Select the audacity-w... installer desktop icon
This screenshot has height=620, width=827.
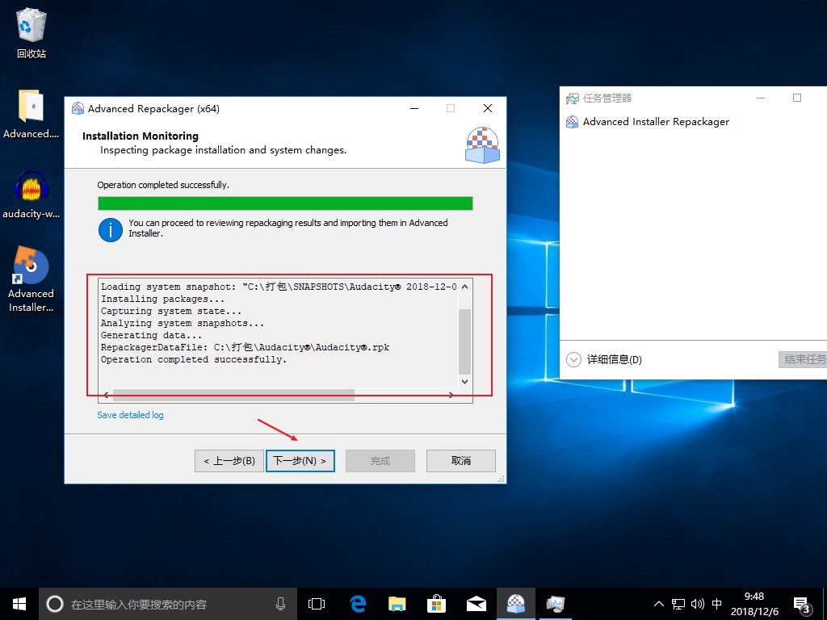point(31,194)
